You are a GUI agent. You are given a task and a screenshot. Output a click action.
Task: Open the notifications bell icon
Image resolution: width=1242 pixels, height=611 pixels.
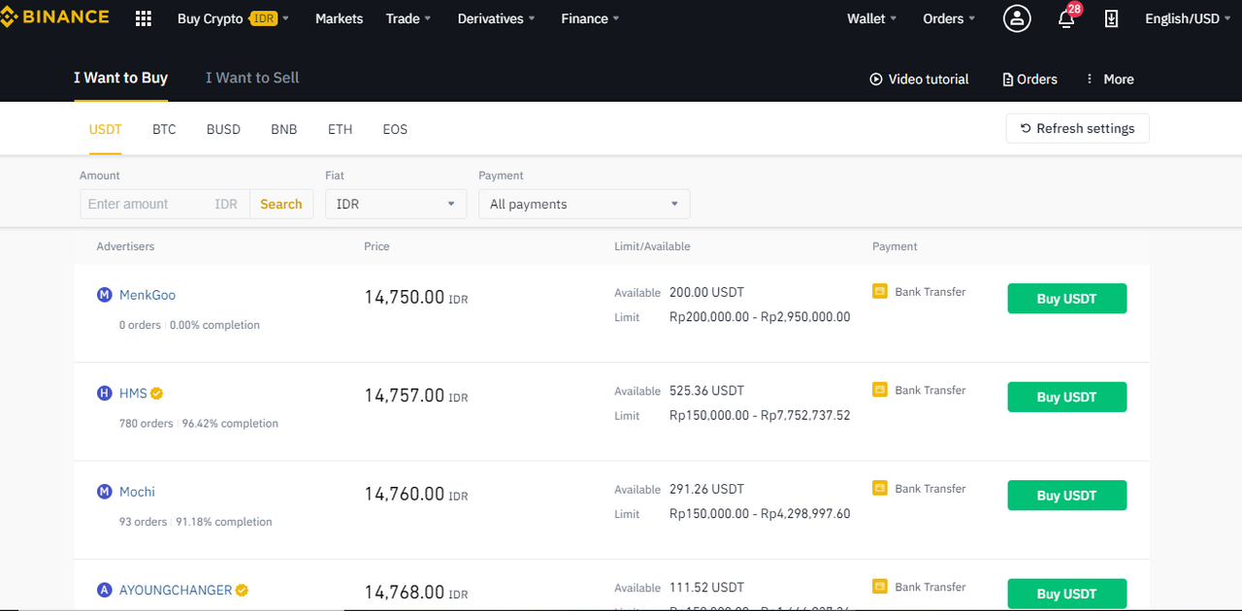(1066, 18)
